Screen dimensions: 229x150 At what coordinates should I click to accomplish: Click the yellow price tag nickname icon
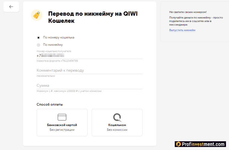(37, 15)
